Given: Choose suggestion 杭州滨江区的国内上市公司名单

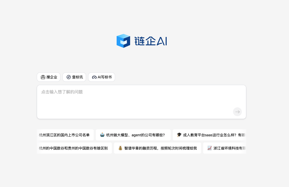Looking at the screenshot, I should (x=65, y=135).
